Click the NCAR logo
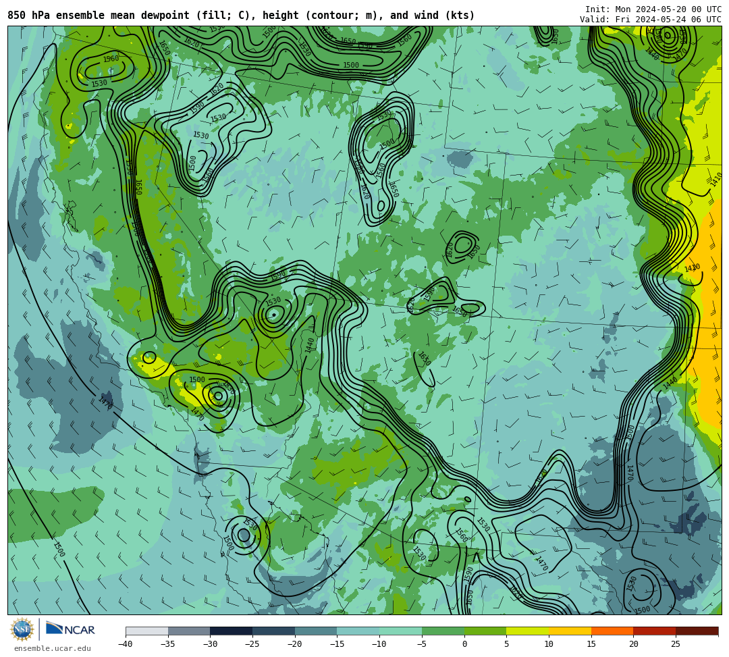 click(x=70, y=629)
